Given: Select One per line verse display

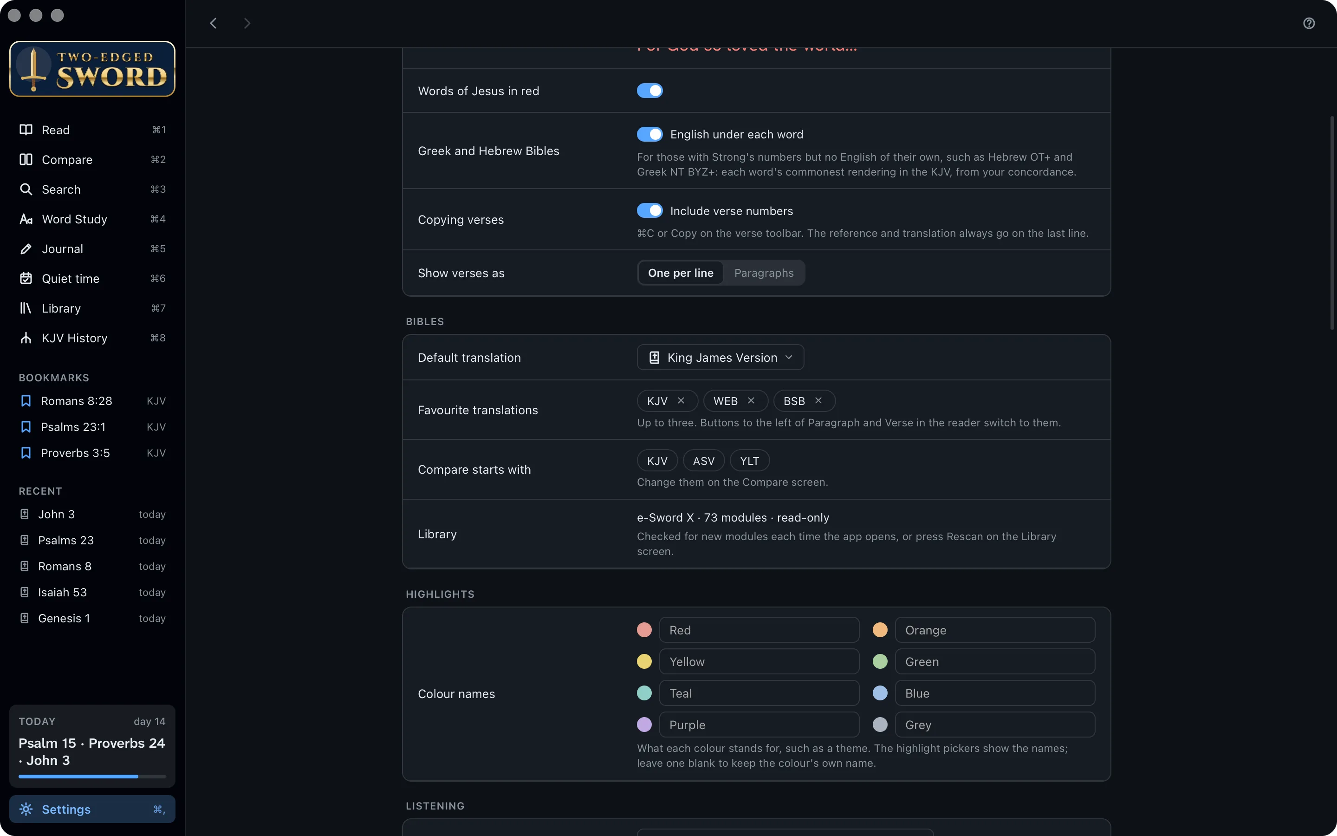Looking at the screenshot, I should tap(681, 273).
